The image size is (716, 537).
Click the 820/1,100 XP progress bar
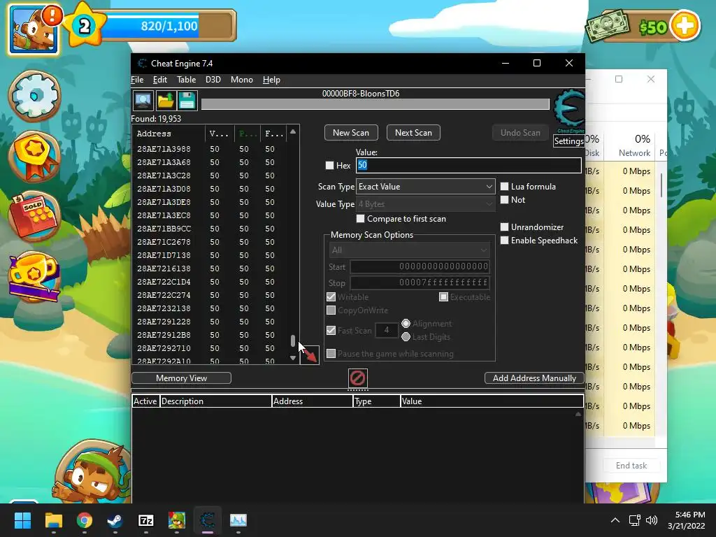pos(169,26)
